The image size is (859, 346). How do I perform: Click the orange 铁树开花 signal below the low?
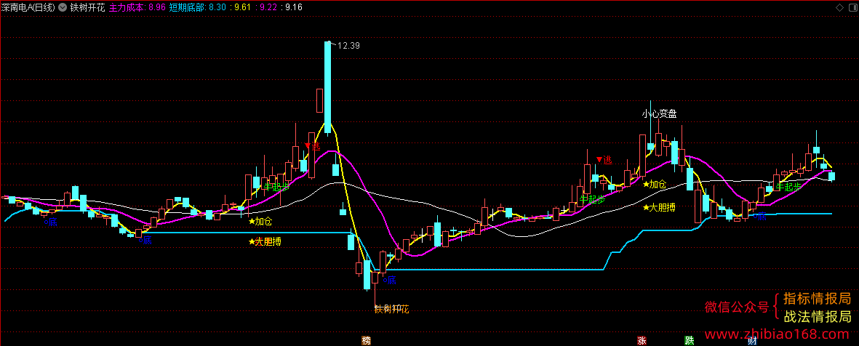(x=392, y=310)
